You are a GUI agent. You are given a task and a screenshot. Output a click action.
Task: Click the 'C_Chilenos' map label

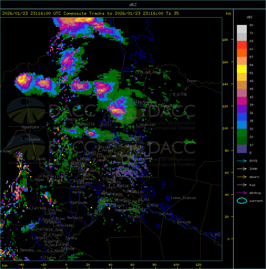[30, 139]
